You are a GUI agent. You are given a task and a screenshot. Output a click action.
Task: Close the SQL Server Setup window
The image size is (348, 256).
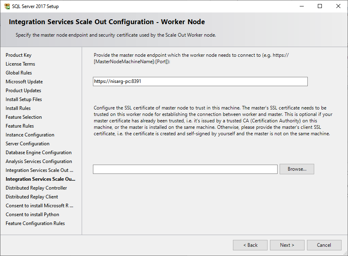[338, 6]
